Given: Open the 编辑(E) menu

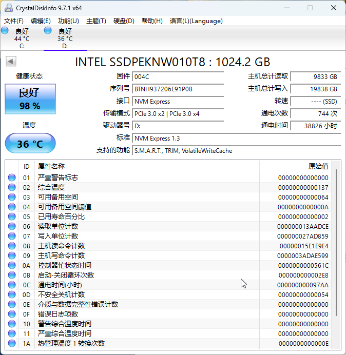Looking at the screenshot, I should (41, 21).
